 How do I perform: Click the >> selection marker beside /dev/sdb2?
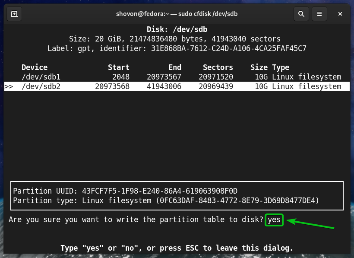click(x=9, y=86)
